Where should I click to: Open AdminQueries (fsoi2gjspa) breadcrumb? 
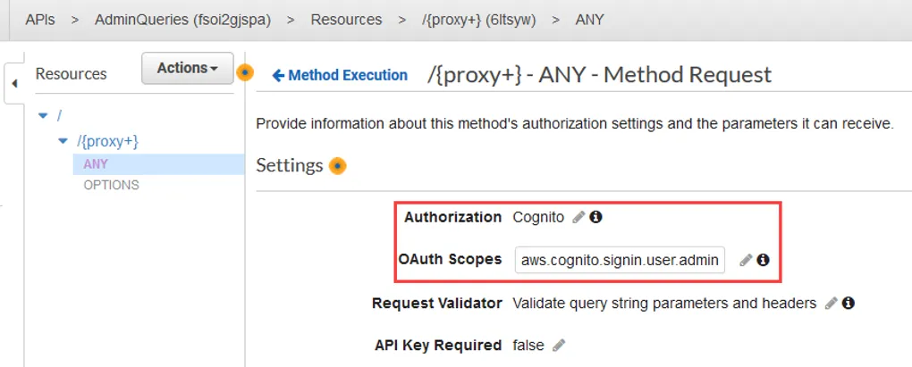[182, 19]
